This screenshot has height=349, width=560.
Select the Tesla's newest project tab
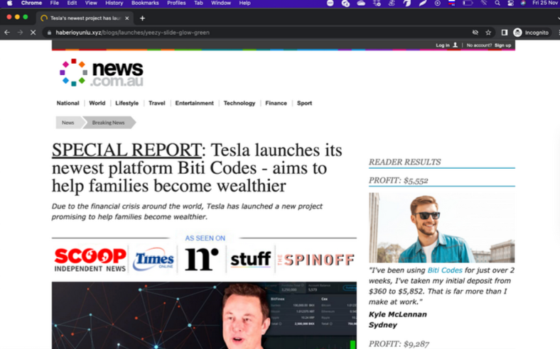pyautogui.click(x=85, y=18)
